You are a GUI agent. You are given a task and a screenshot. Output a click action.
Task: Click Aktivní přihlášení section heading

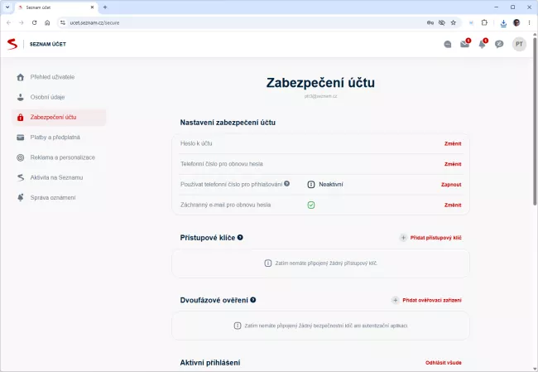(x=210, y=363)
